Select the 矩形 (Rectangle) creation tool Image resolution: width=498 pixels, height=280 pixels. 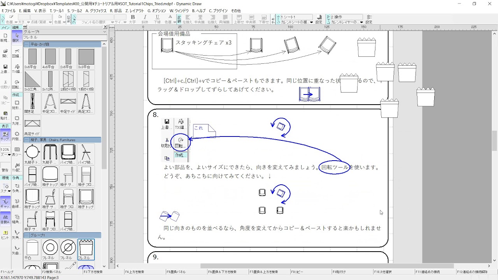click(x=17, y=105)
